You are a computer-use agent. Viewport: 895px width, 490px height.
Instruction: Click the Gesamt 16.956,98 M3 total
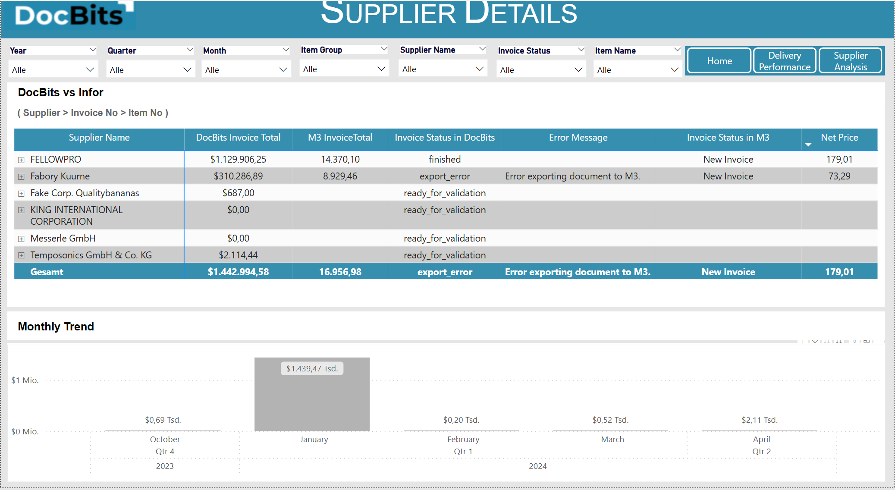point(340,272)
